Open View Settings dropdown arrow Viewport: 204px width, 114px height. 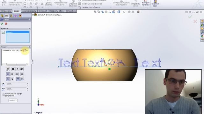coord(140,12)
